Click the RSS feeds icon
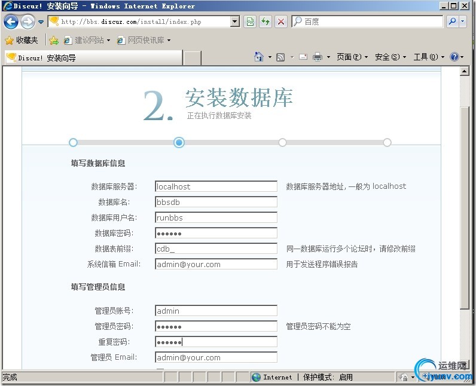476x386 pixels. coord(280,57)
